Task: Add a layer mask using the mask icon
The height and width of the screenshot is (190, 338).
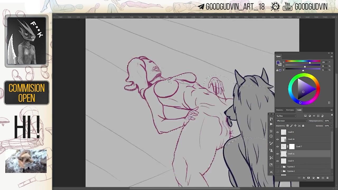Action: pyautogui.click(x=308, y=178)
